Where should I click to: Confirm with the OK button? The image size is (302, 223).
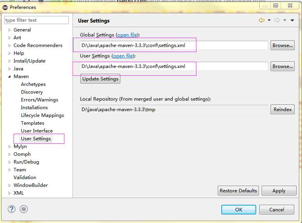tap(239, 209)
